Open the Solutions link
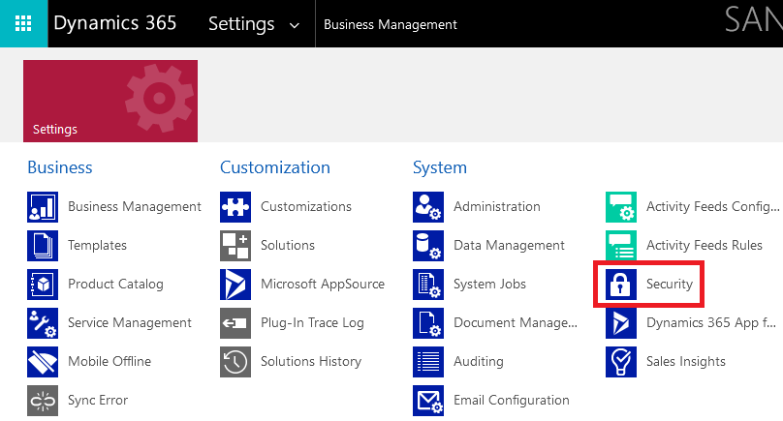783x421 pixels. pyautogui.click(x=288, y=246)
